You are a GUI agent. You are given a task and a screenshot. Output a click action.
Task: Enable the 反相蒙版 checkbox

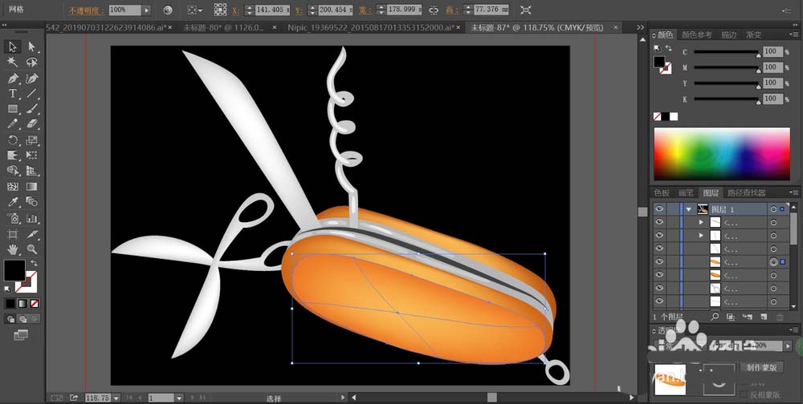pos(744,394)
